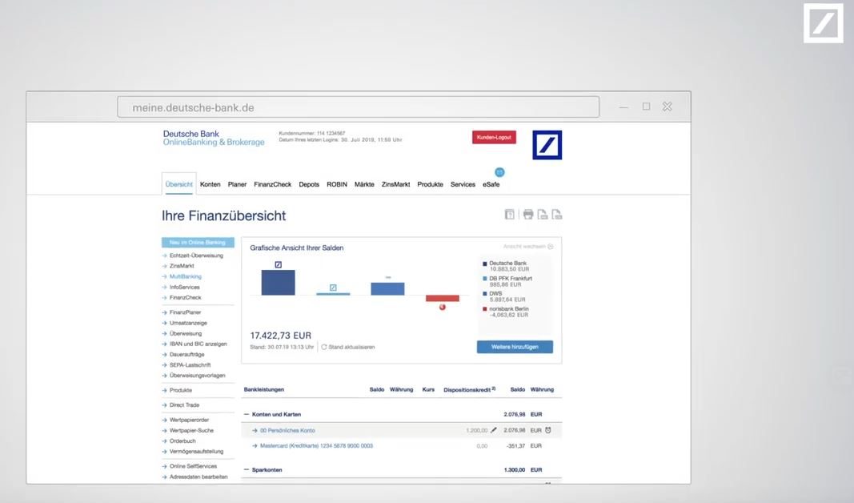Viewport: 854px width, 503px height.
Task: Open the Orderbuch sidebar link
Action: click(182, 441)
